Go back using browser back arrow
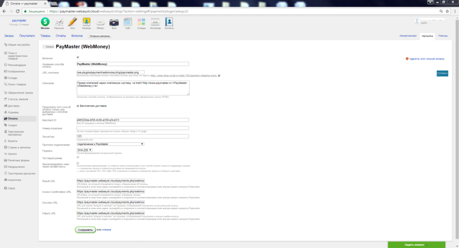This screenshot has height=248, width=459. tap(4, 11)
